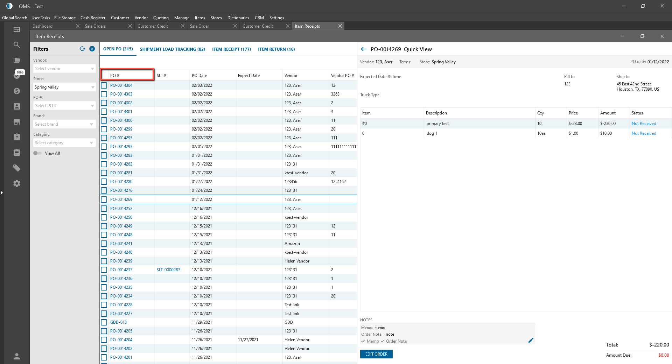
Task: Click the Edit Order button
Action: 376,354
